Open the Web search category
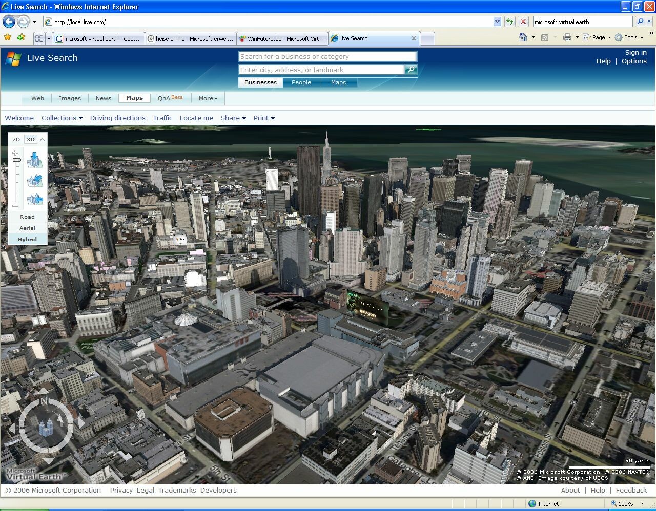 point(37,98)
